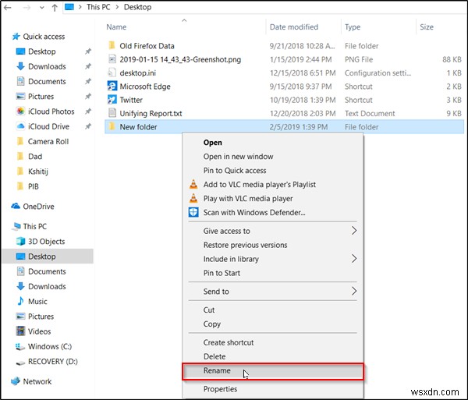This screenshot has height=400, width=468.
Task: Click the OneDrive cloud icon
Action: (16, 206)
